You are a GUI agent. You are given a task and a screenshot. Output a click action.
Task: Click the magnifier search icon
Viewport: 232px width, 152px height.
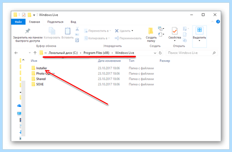[214, 53]
